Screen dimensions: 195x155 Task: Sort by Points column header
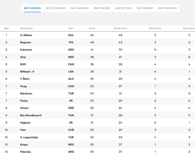pyautogui.click(x=92, y=28)
